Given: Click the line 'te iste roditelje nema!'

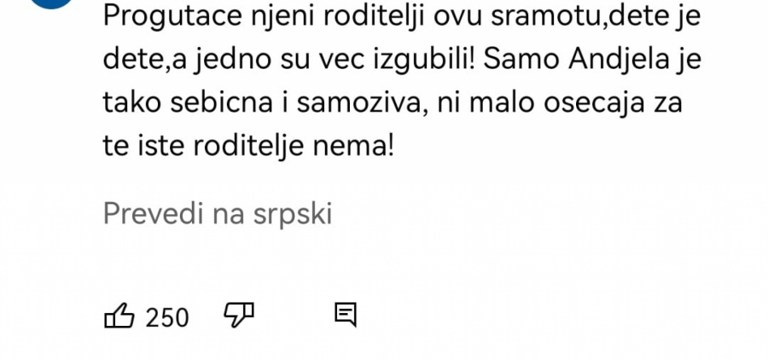Looking at the screenshot, I should pyautogui.click(x=248, y=147).
